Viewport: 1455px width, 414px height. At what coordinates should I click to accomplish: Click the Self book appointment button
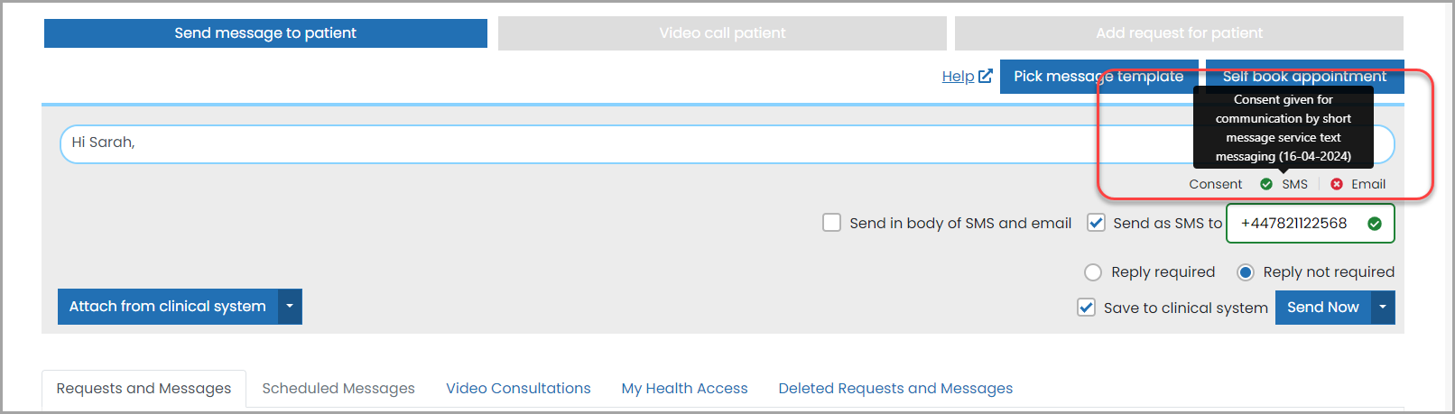pyautogui.click(x=1304, y=76)
